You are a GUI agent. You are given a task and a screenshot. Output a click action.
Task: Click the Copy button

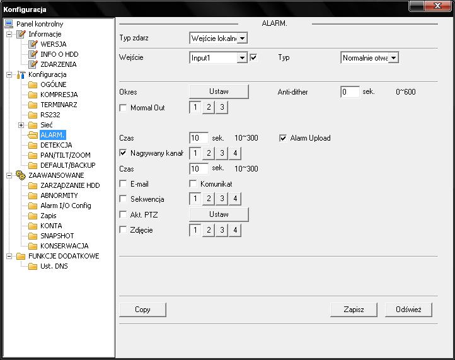pos(142,310)
